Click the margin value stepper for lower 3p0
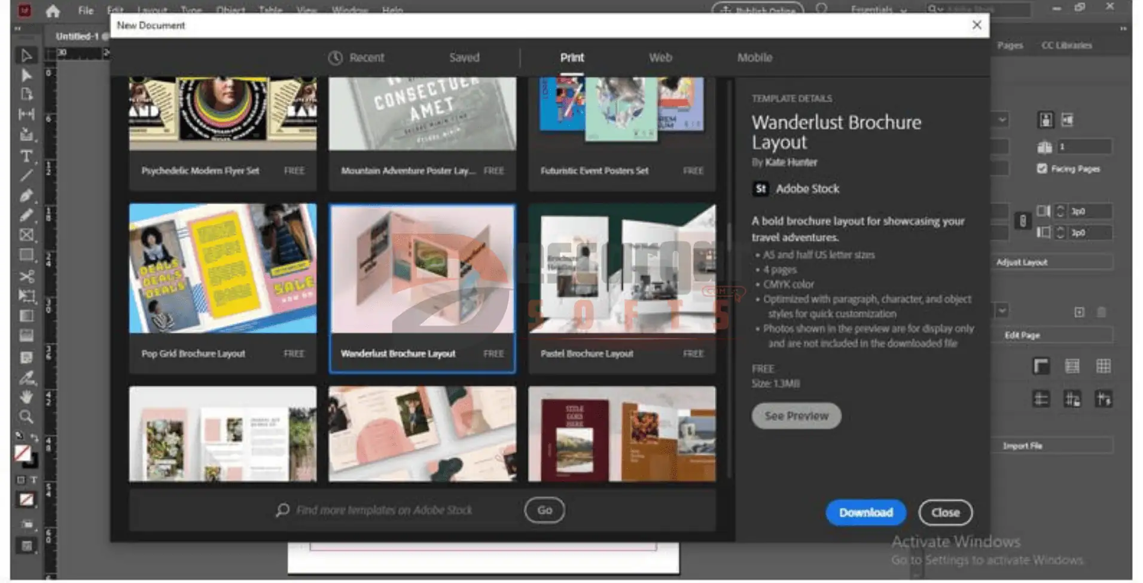 pyautogui.click(x=1060, y=232)
